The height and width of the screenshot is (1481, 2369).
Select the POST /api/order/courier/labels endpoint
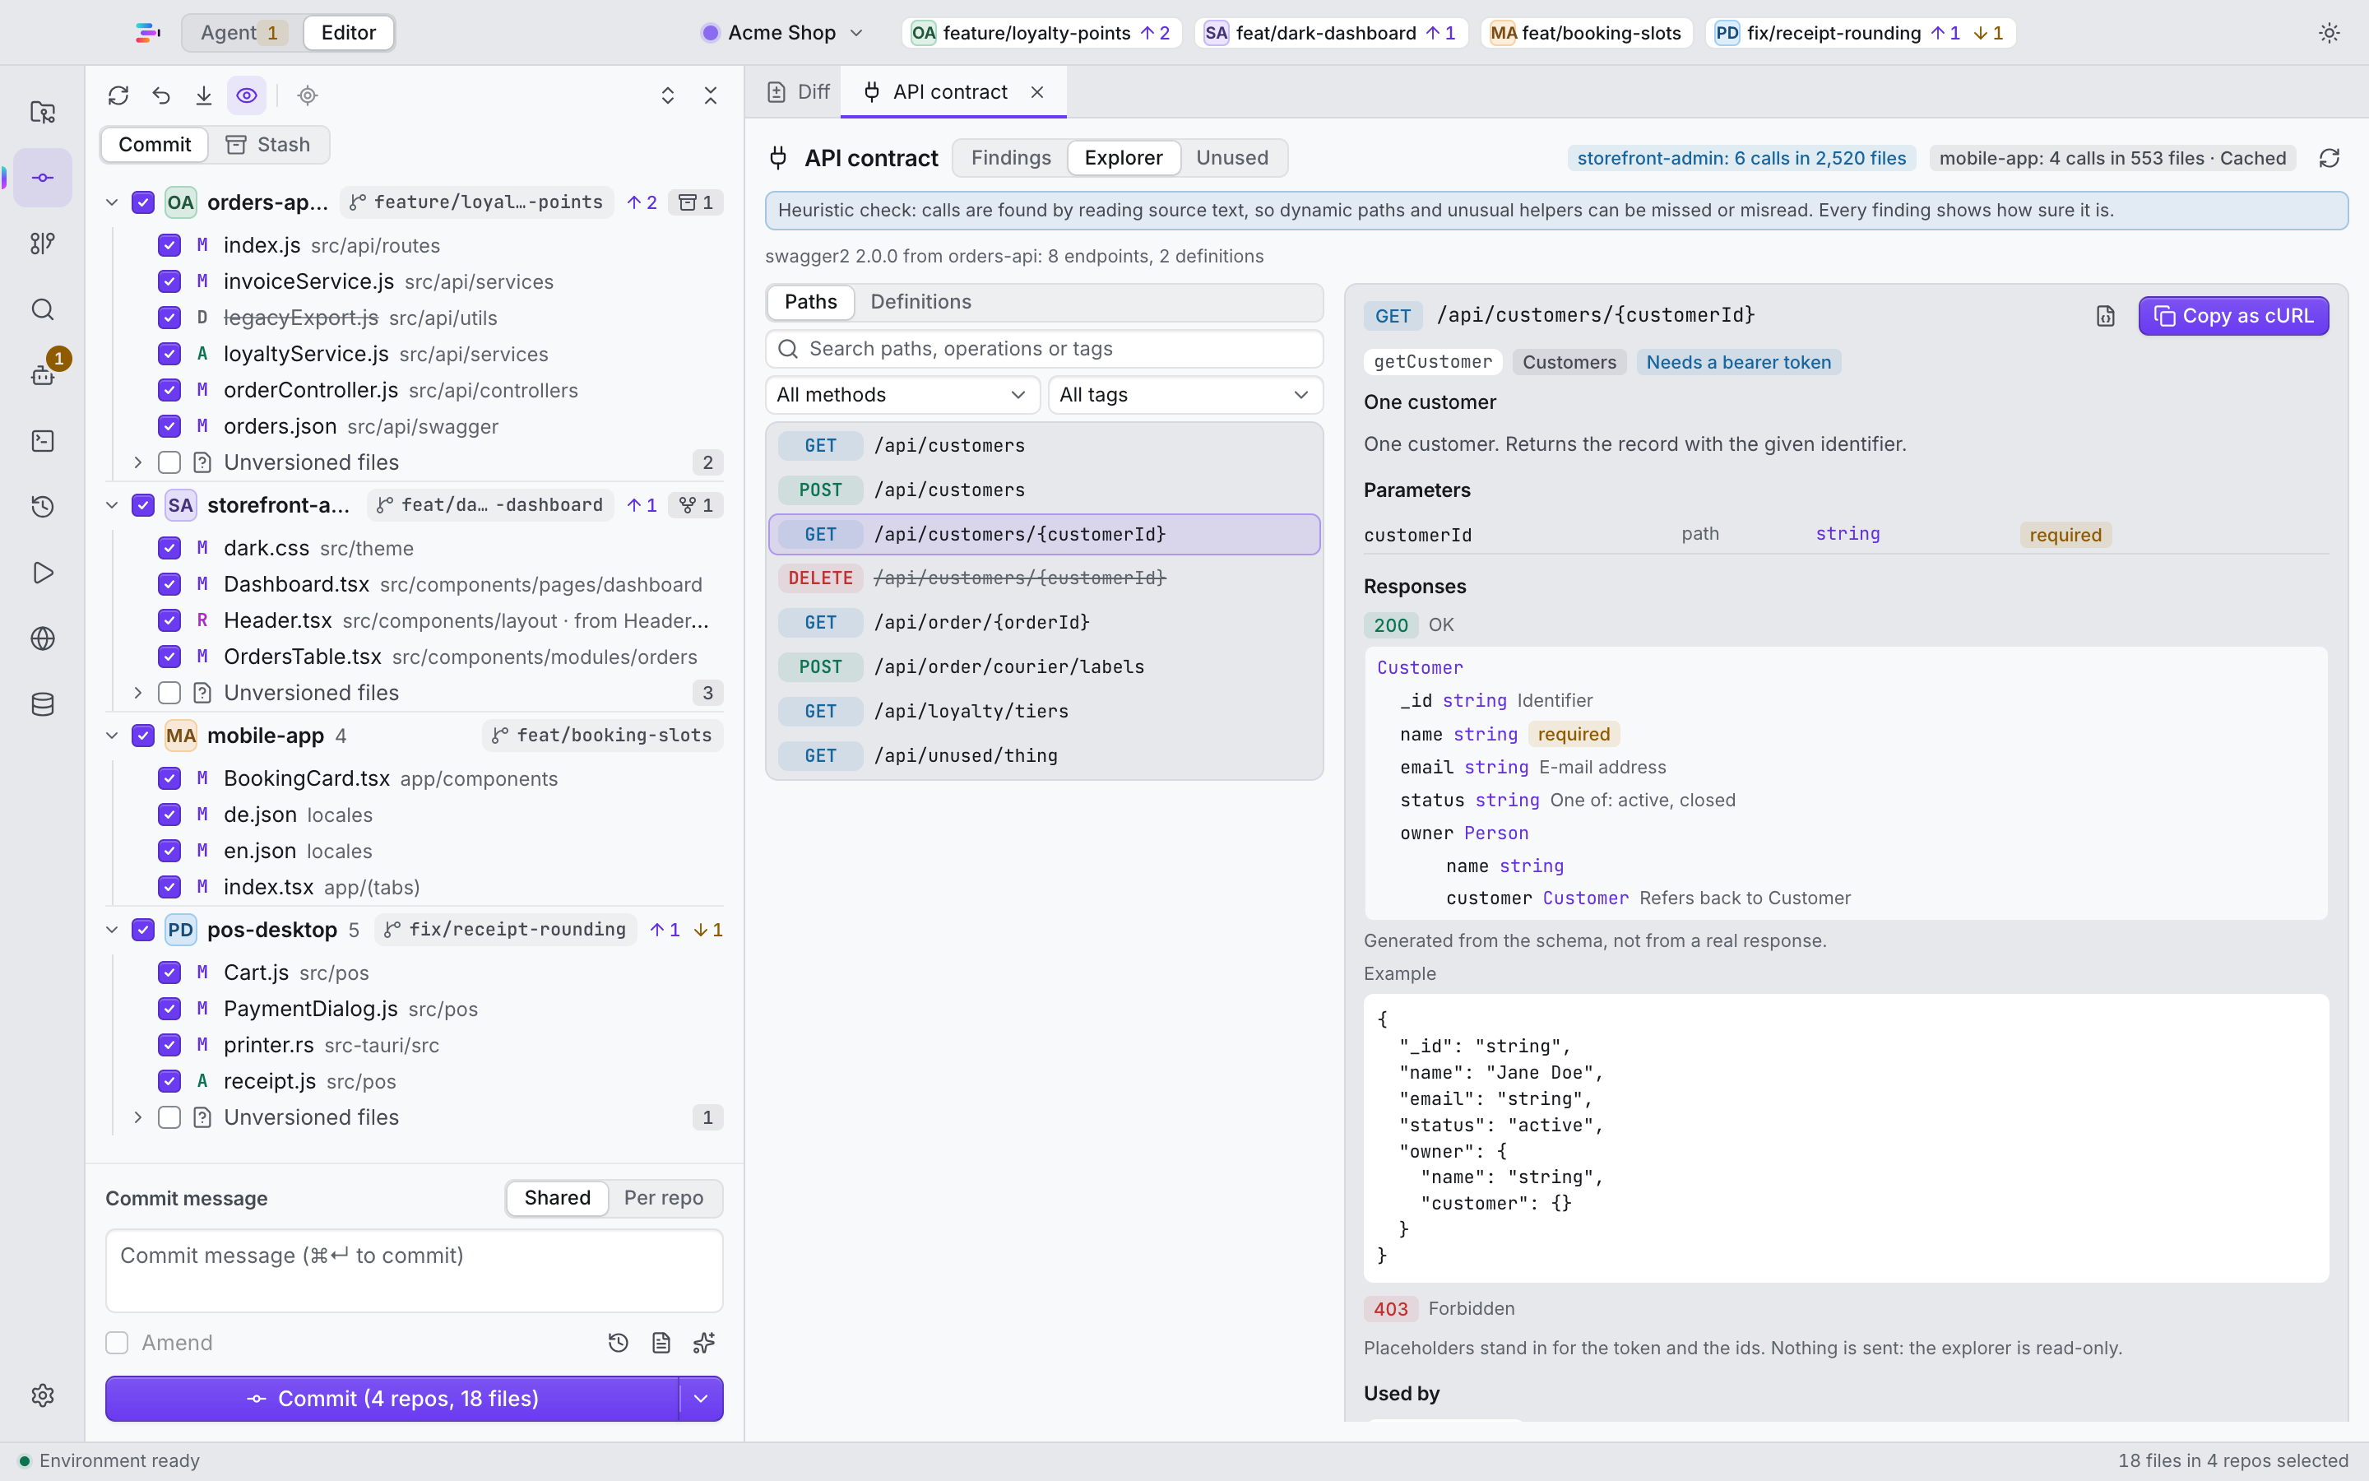[x=1044, y=667]
